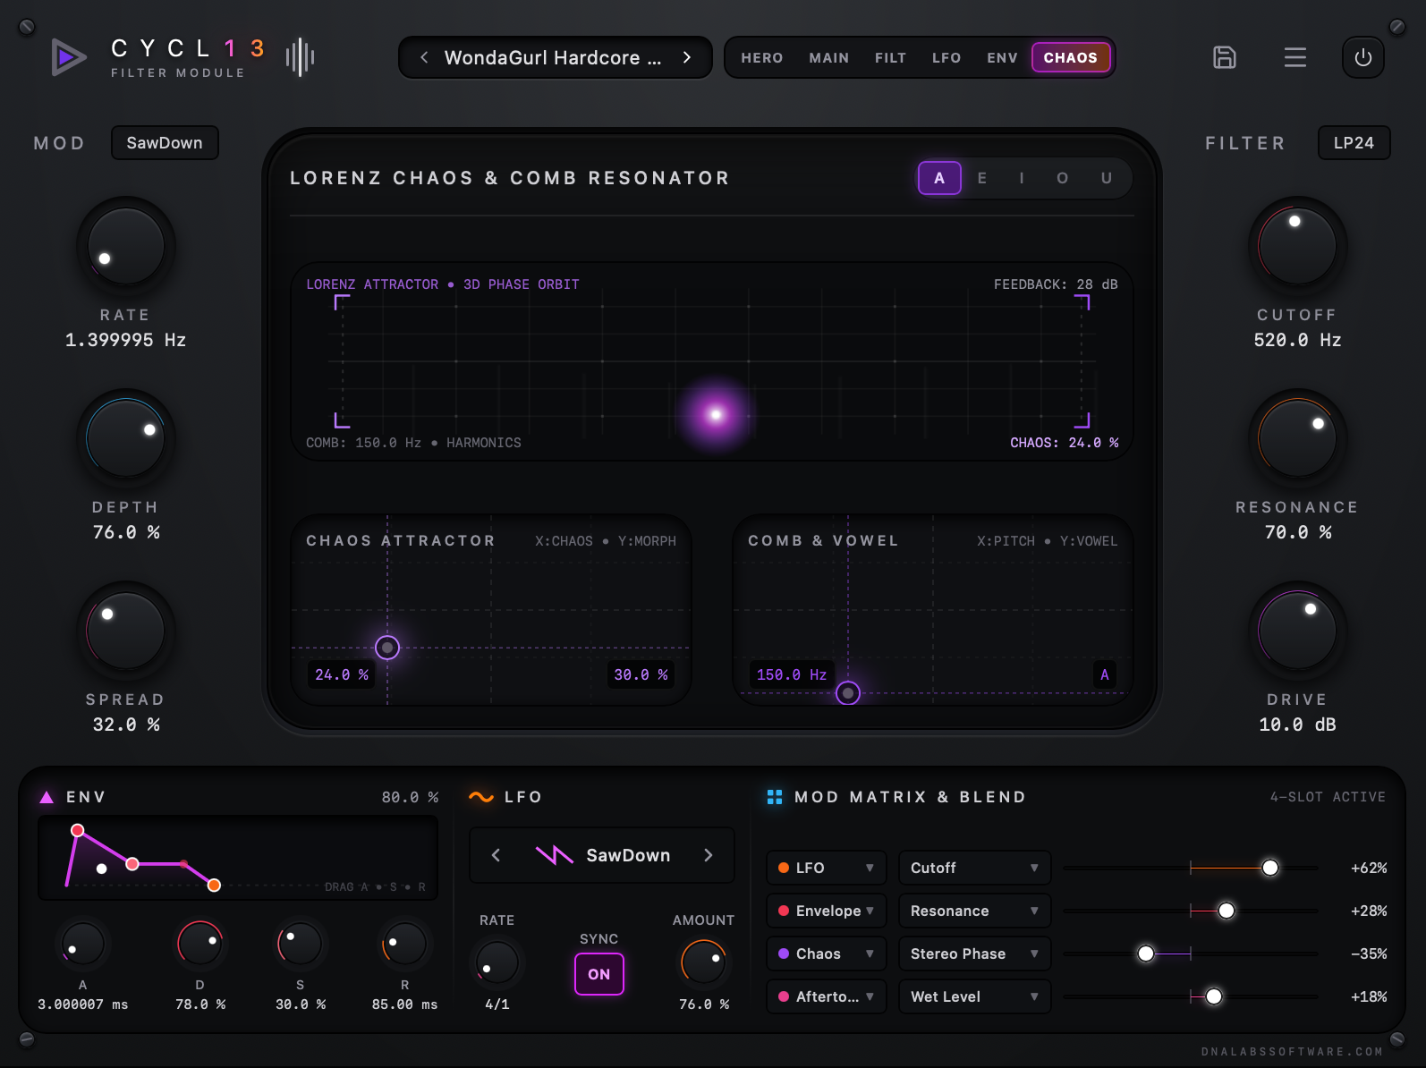Select previous LFO waveform shape
The image size is (1426, 1068).
point(496,855)
